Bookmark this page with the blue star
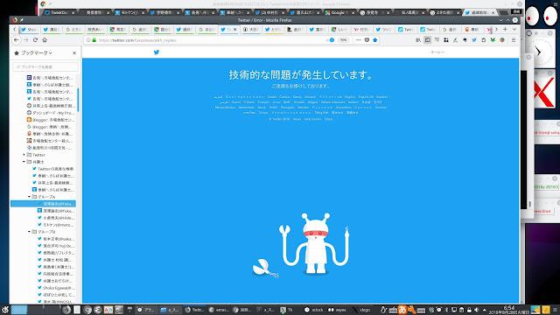 point(375,40)
